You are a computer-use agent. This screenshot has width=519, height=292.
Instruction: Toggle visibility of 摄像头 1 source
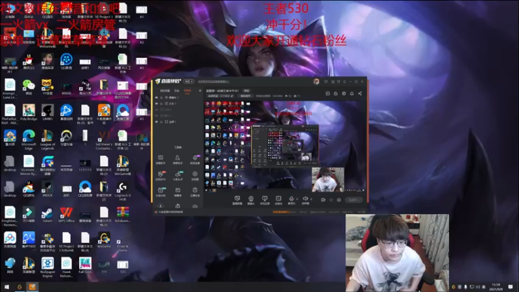[x=156, y=97]
